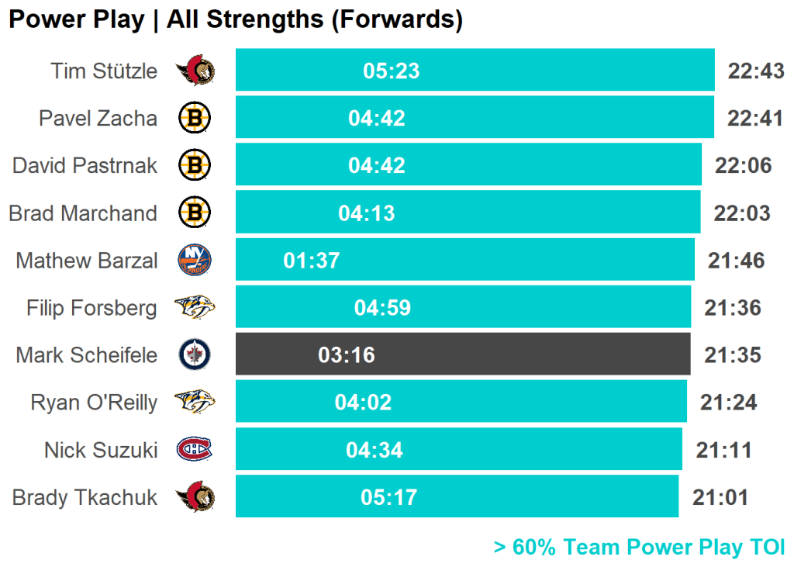Click Tim Stützle's teal bar showing 05:23
The image size is (794, 567).
[475, 71]
